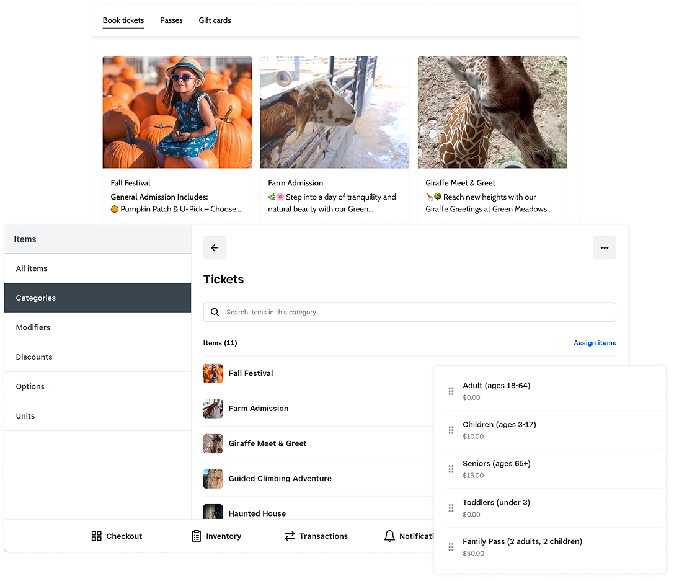674x581 pixels.
Task: Open All items in the sidebar
Action: [x=32, y=268]
